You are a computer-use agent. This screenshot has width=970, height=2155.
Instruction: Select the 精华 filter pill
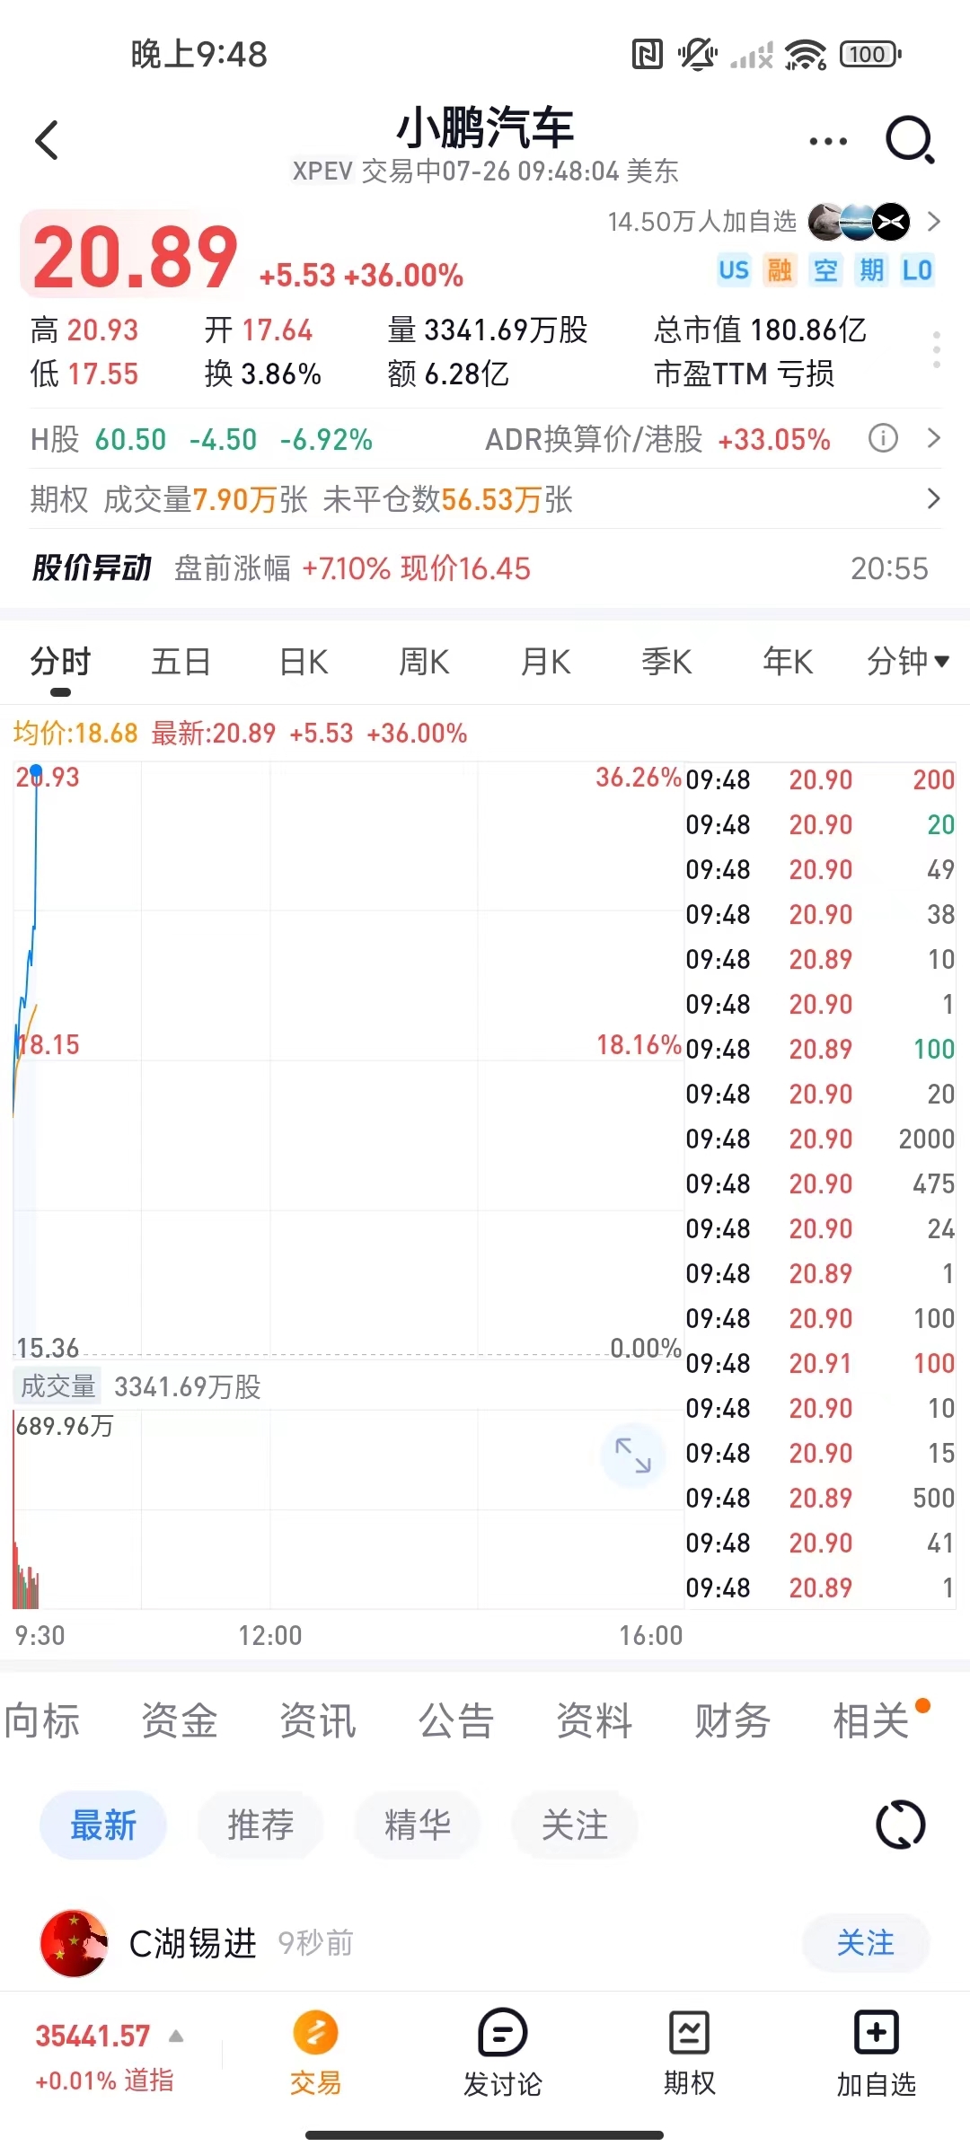point(417,1825)
